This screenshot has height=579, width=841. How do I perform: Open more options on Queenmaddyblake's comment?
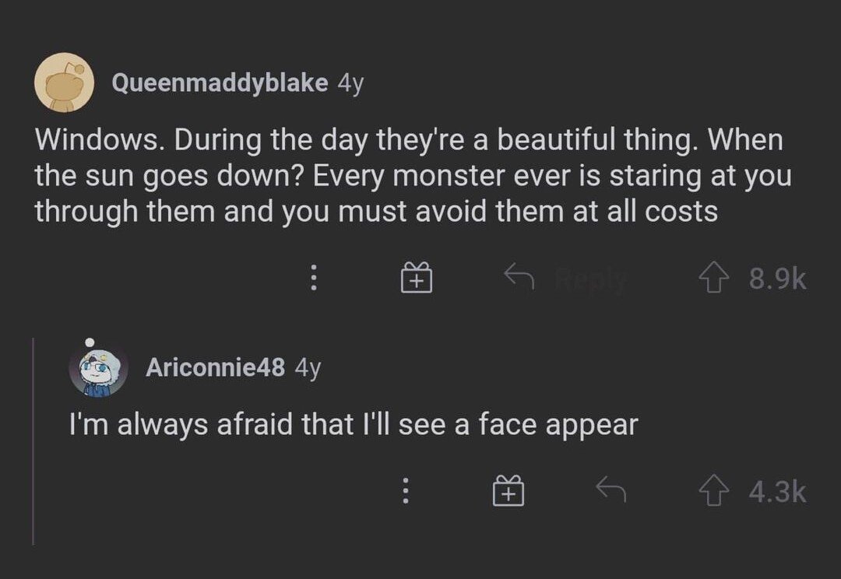(313, 278)
